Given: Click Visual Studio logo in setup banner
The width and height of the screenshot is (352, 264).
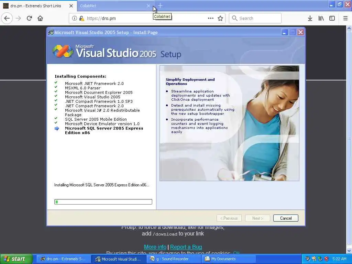Looking at the screenshot, I should click(63, 51).
